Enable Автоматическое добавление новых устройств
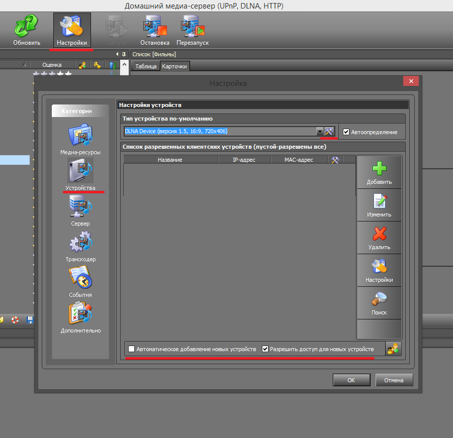 [x=132, y=349]
